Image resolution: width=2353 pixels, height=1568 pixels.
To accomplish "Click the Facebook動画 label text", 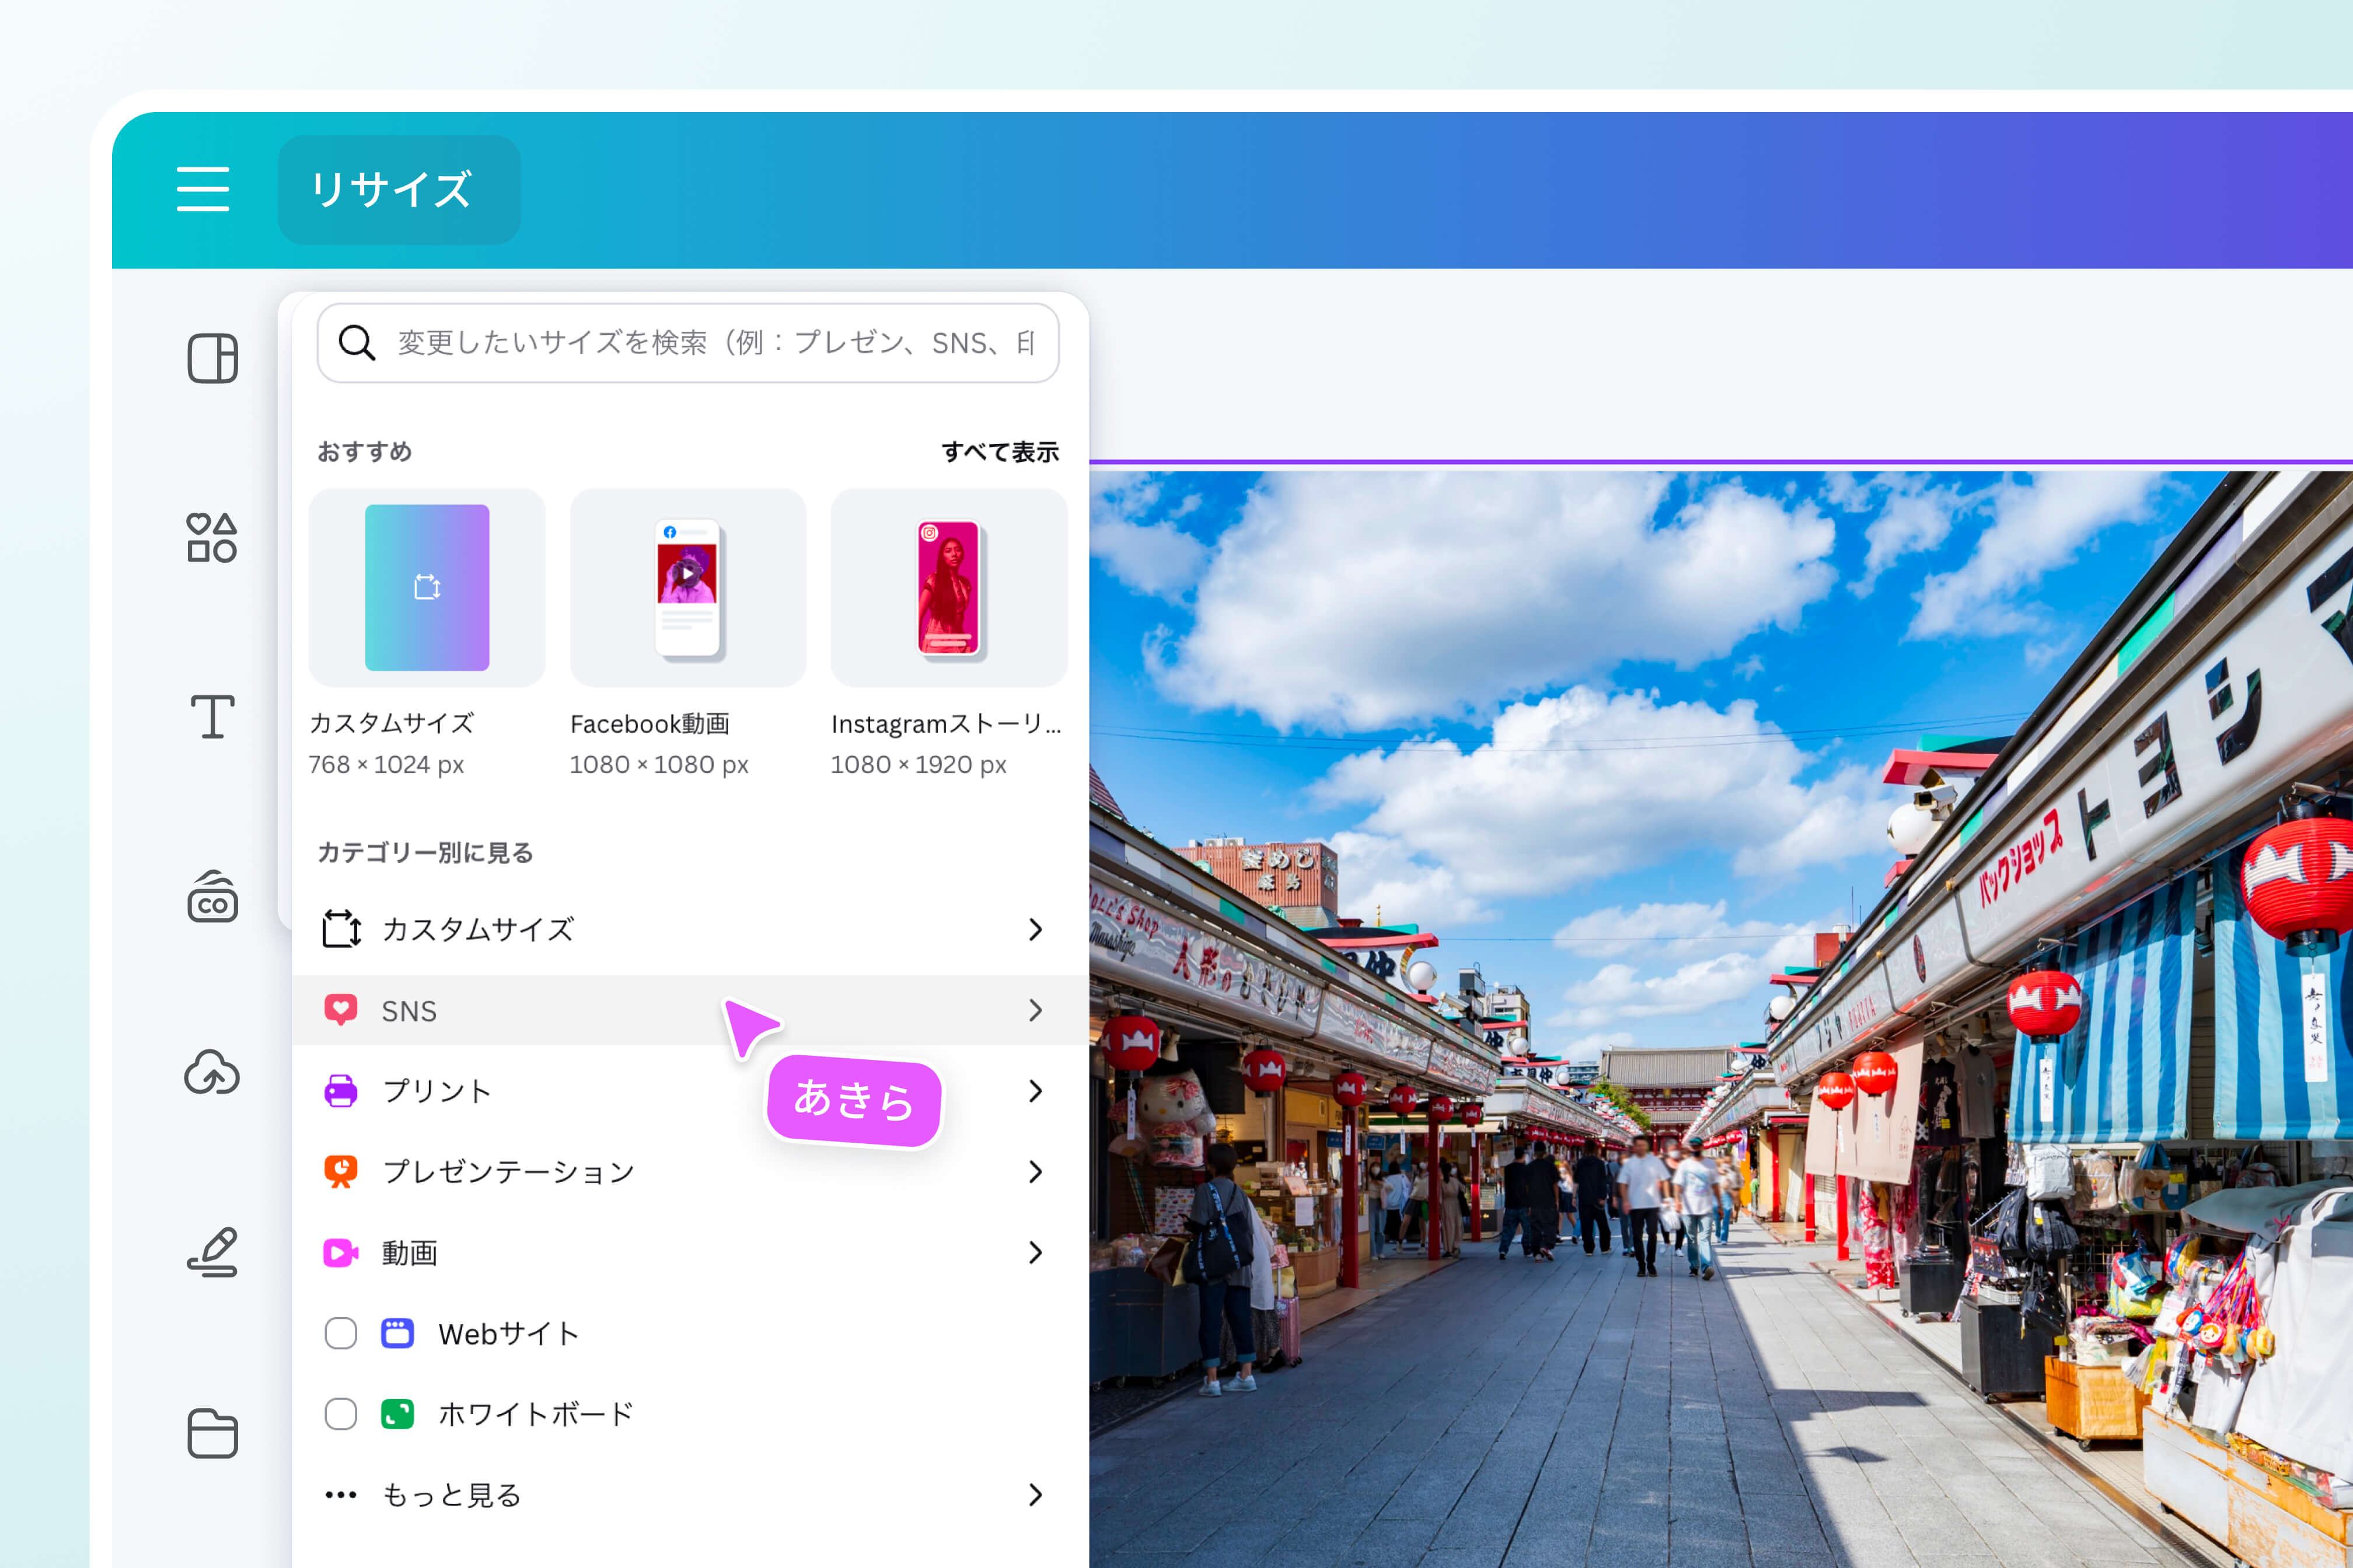I will tap(650, 723).
